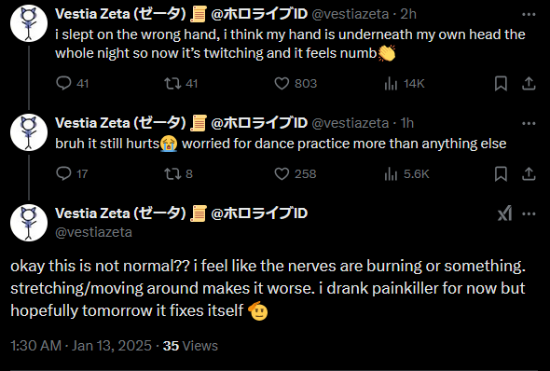Viewport: 550px width, 371px height.
Task: Open more options menu on the 1h tweet
Action: (529, 123)
